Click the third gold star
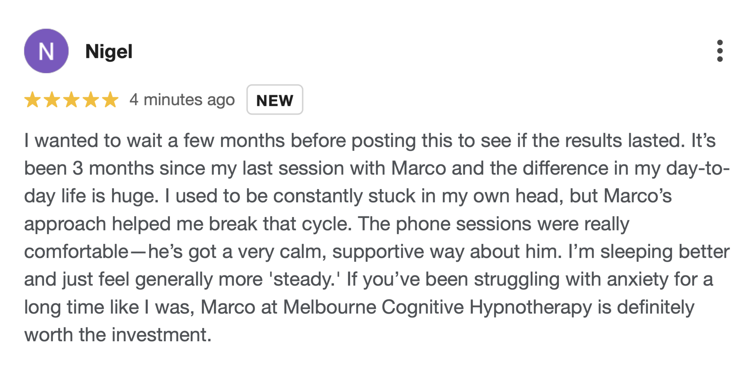Screen dimensions: 754x375 (72, 99)
